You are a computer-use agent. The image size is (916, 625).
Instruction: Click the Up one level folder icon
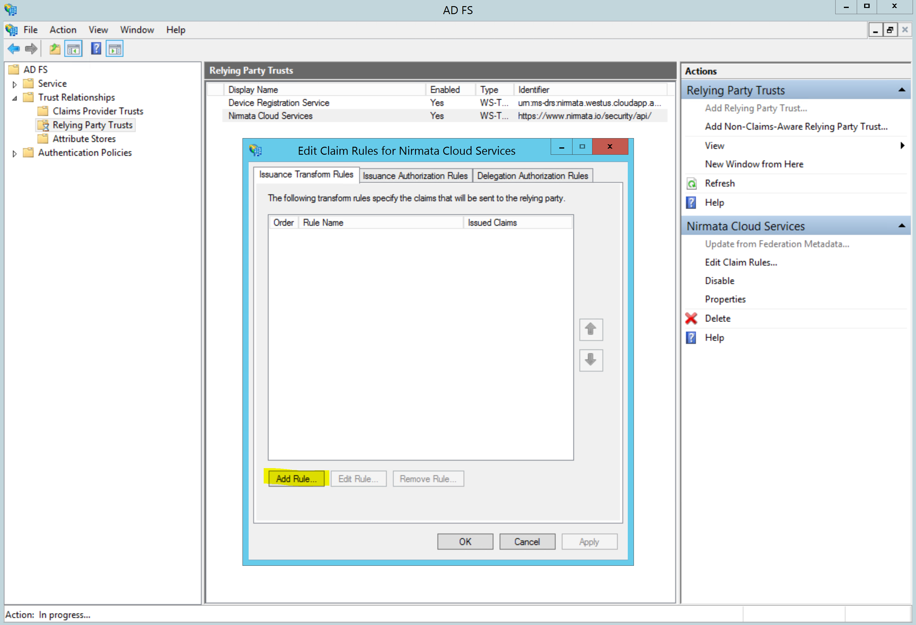55,49
